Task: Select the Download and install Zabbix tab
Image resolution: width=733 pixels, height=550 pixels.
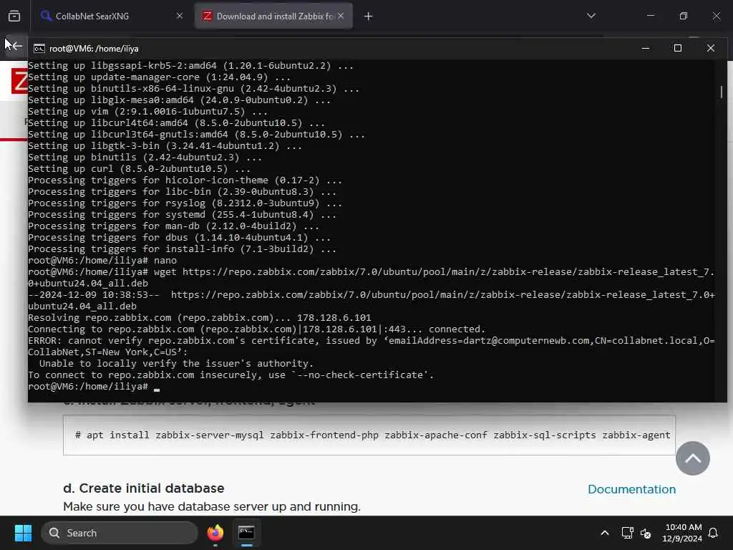Action: point(273,16)
